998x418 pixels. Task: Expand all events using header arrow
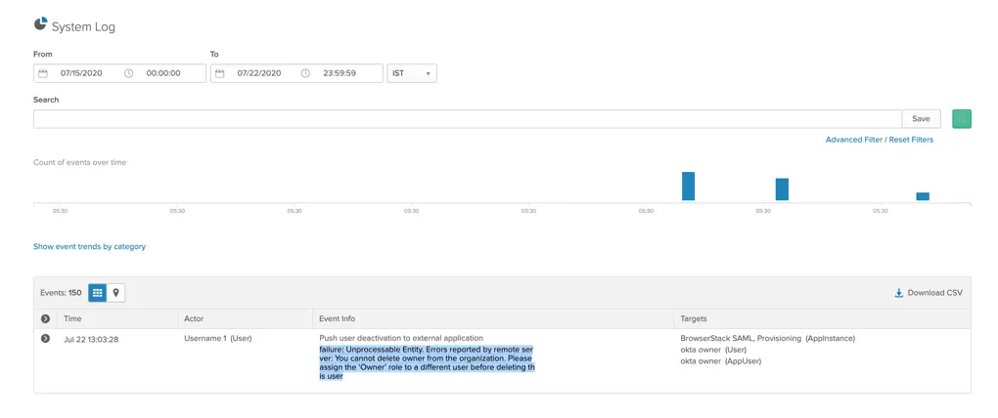[x=45, y=319]
